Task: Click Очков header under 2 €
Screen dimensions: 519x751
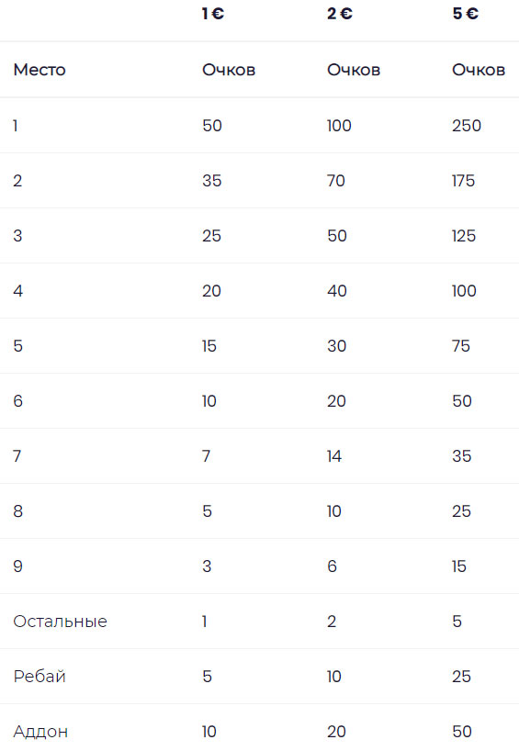Action: pyautogui.click(x=354, y=70)
